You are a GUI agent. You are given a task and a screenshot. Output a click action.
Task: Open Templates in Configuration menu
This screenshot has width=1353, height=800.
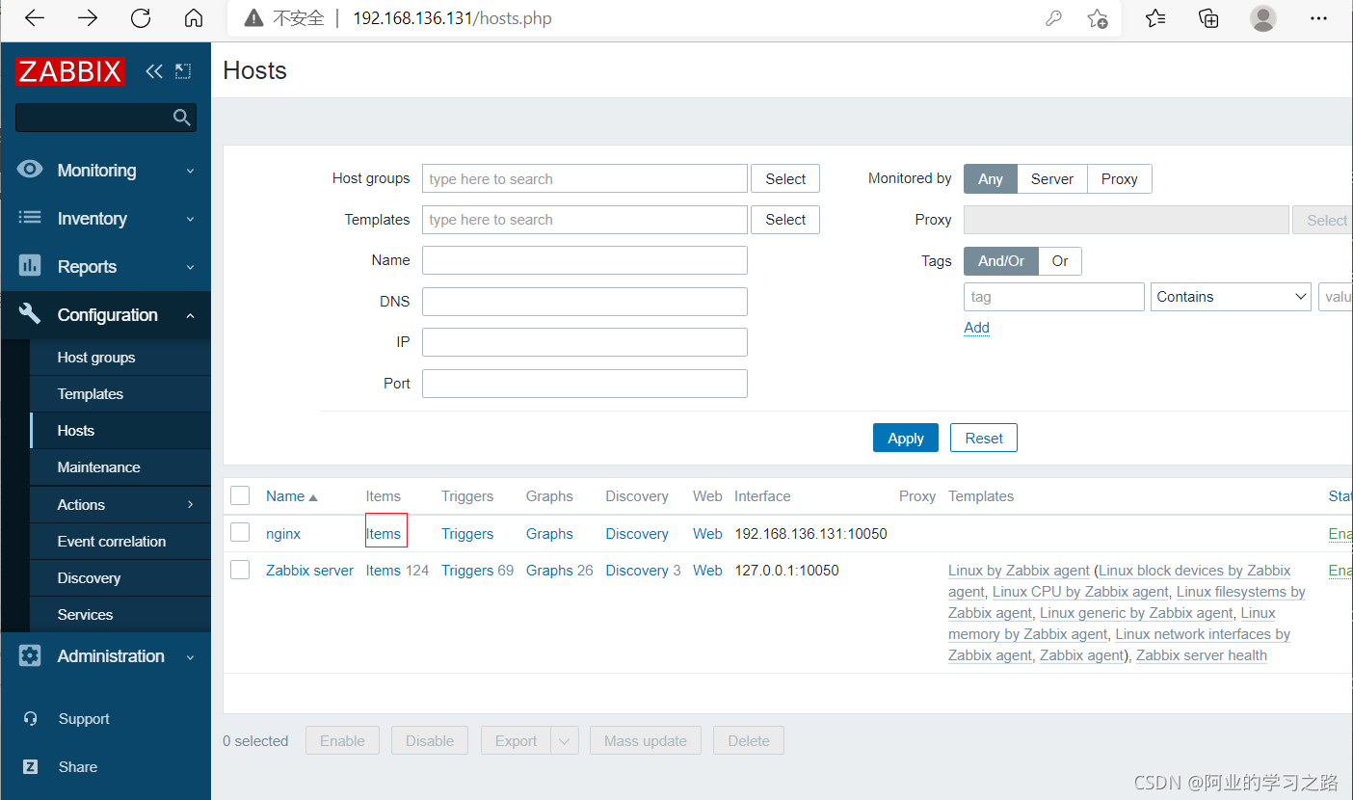pyautogui.click(x=91, y=394)
